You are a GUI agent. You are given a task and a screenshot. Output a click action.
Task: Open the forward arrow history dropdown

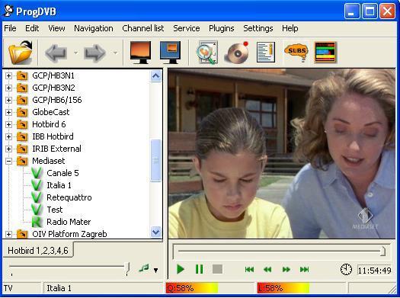(115, 53)
